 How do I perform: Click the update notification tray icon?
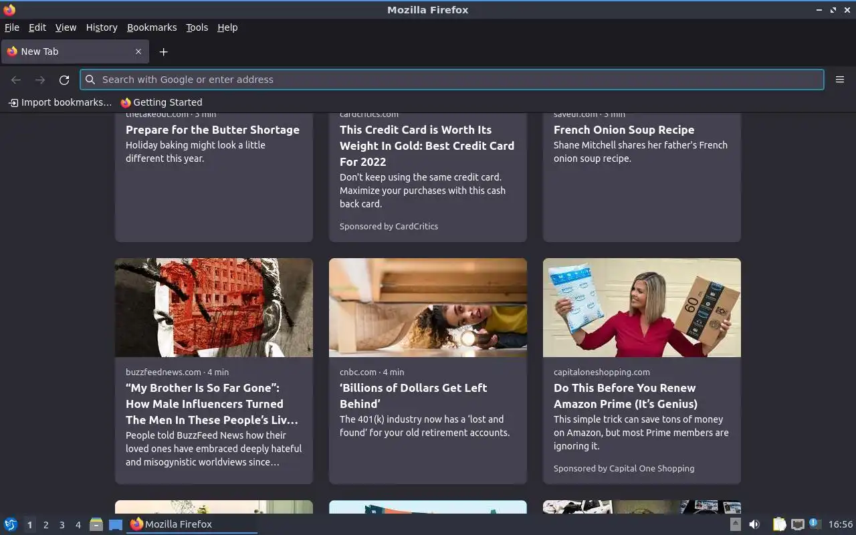(815, 524)
